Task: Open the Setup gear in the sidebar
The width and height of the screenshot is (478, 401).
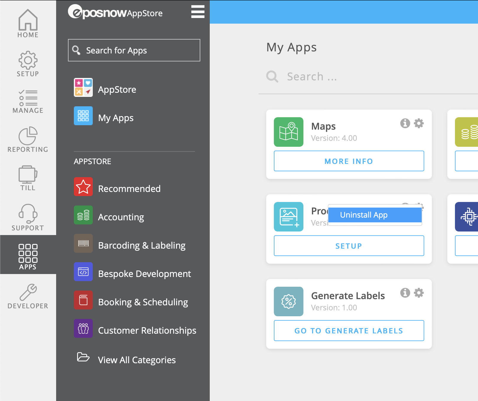Action: [x=28, y=63]
